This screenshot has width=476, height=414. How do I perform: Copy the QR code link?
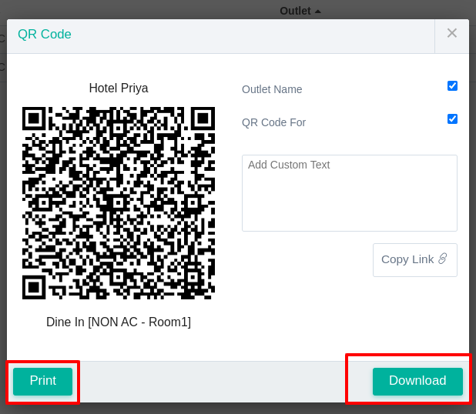click(414, 260)
